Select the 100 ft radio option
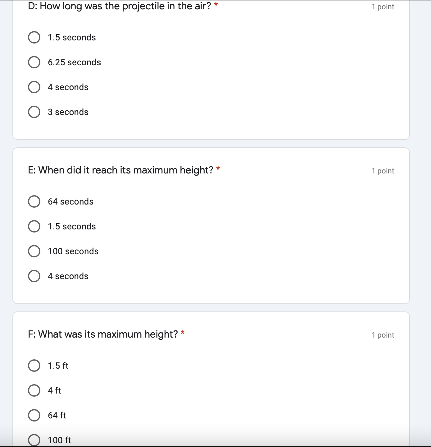Image resolution: width=431 pixels, height=447 pixels. point(34,440)
